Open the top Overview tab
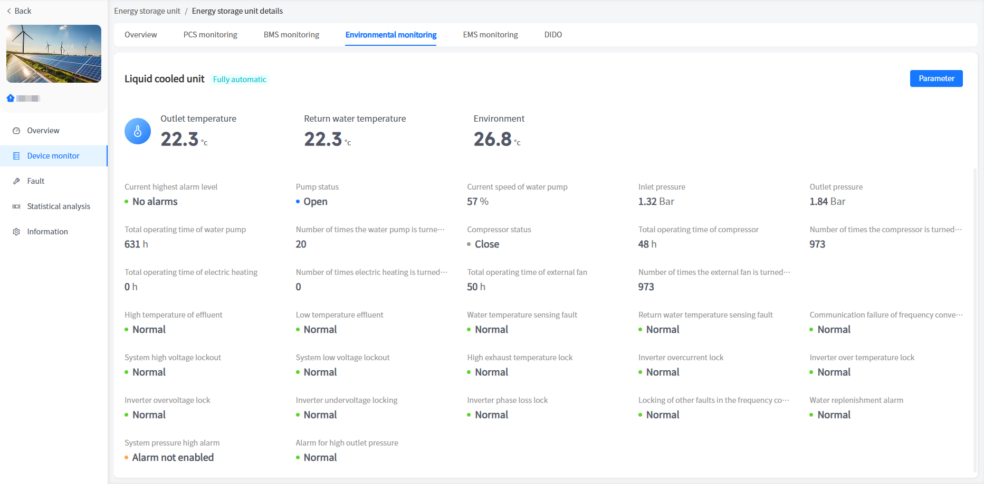 point(141,35)
